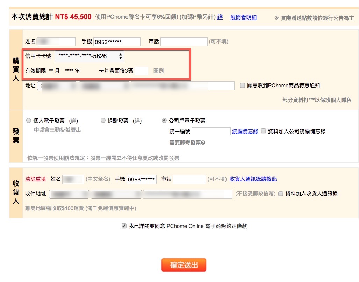Focus the recipient 手機 field showing 0953******
Viewport: 359px width, 282px height.
pyautogui.click(x=142, y=179)
